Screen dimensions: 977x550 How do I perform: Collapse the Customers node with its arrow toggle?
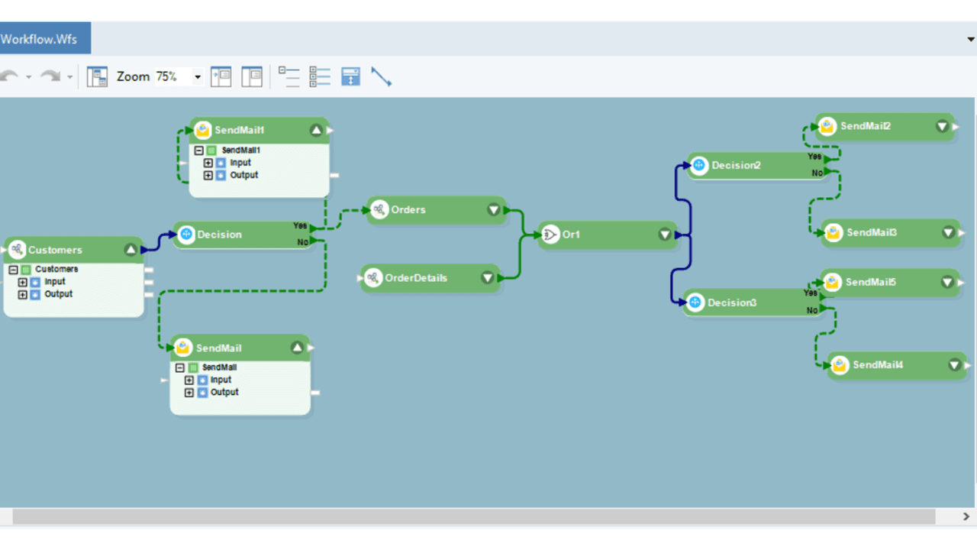[x=131, y=249]
